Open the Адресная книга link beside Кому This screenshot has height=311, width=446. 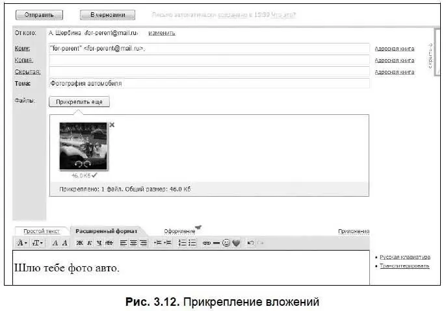pyautogui.click(x=394, y=49)
